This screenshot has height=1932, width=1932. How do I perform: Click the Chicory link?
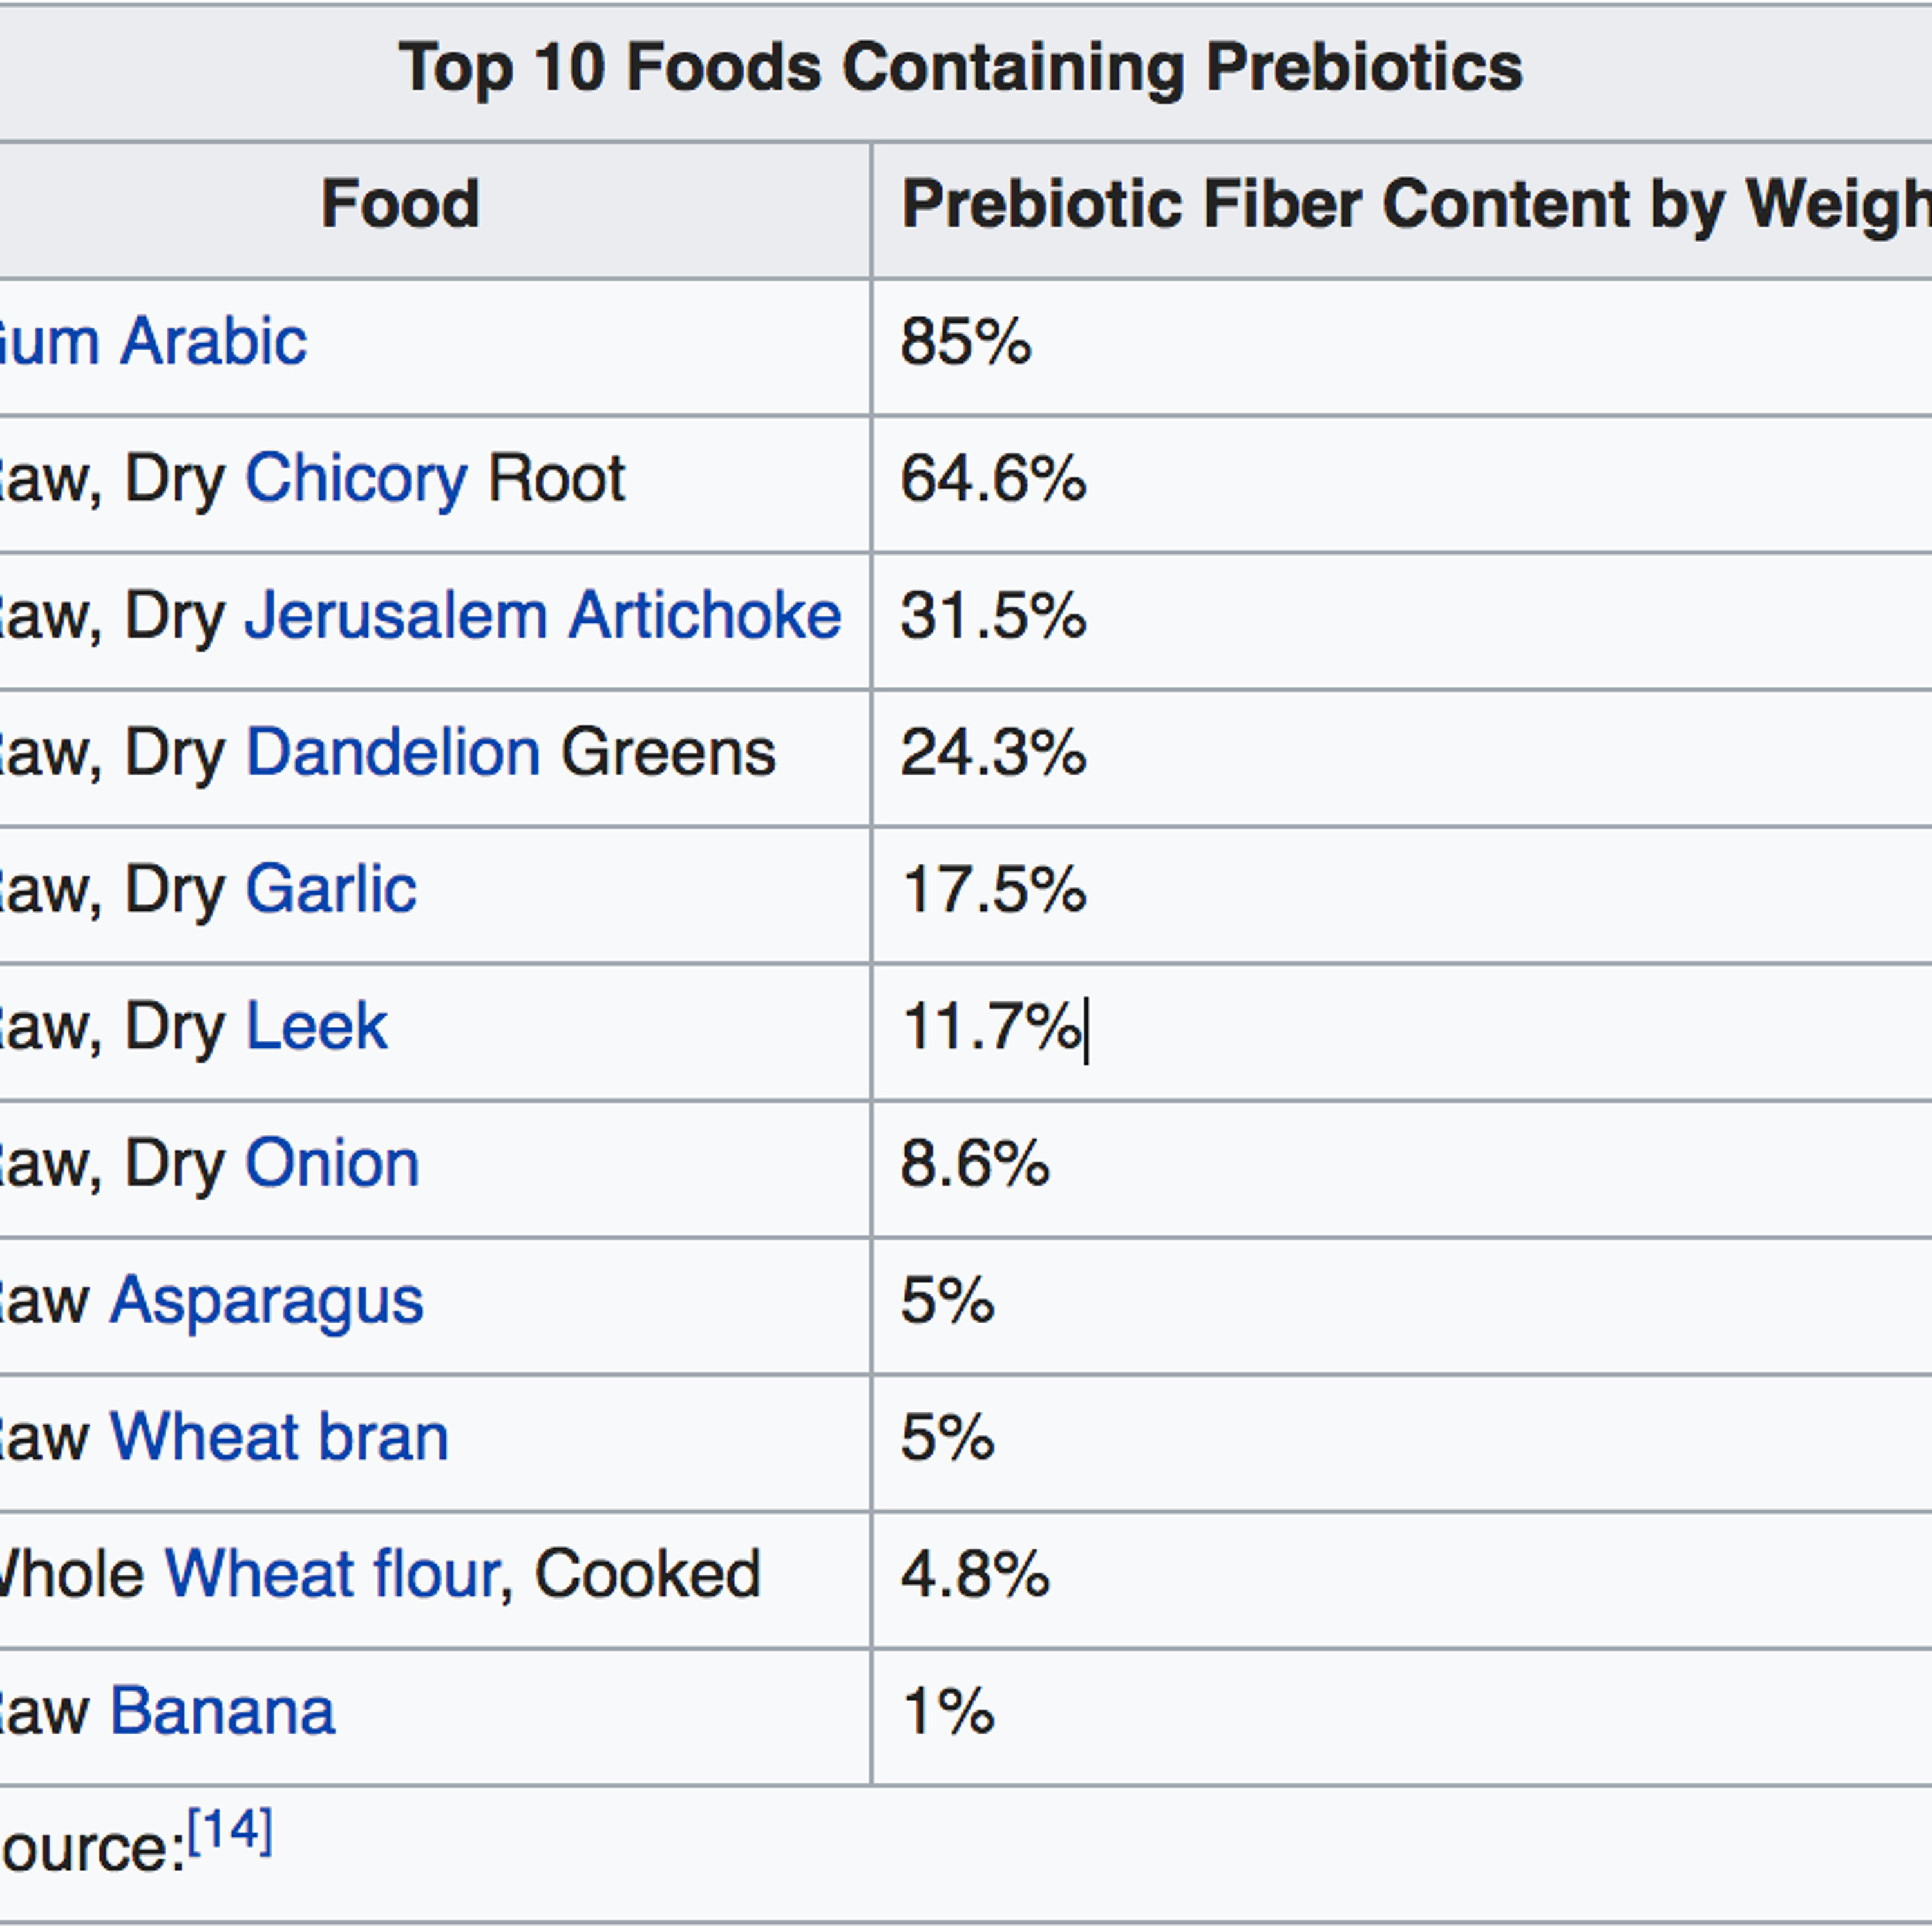(x=355, y=479)
